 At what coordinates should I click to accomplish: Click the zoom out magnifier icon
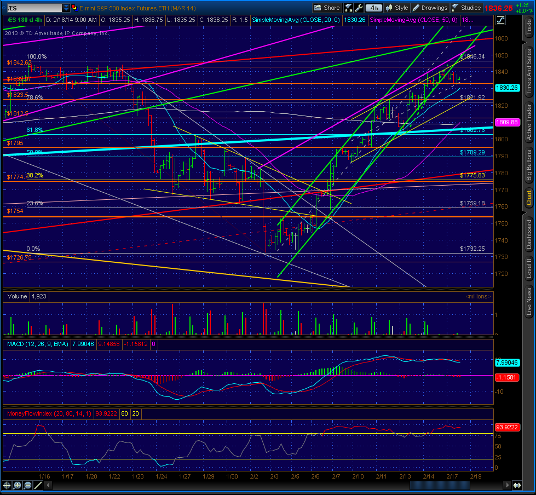tap(28, 485)
